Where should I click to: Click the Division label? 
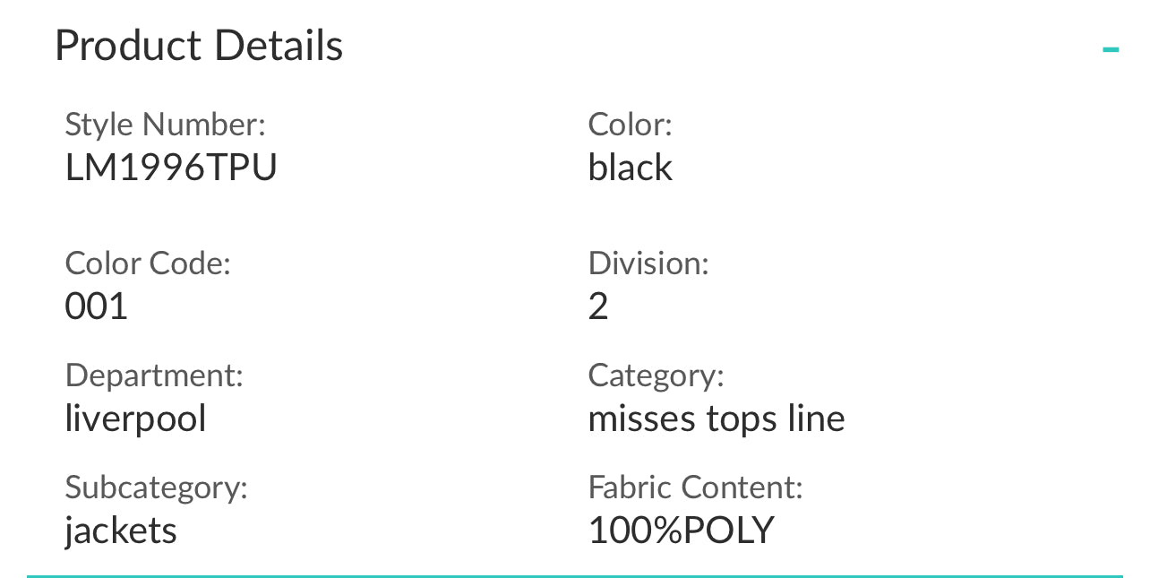pos(648,263)
